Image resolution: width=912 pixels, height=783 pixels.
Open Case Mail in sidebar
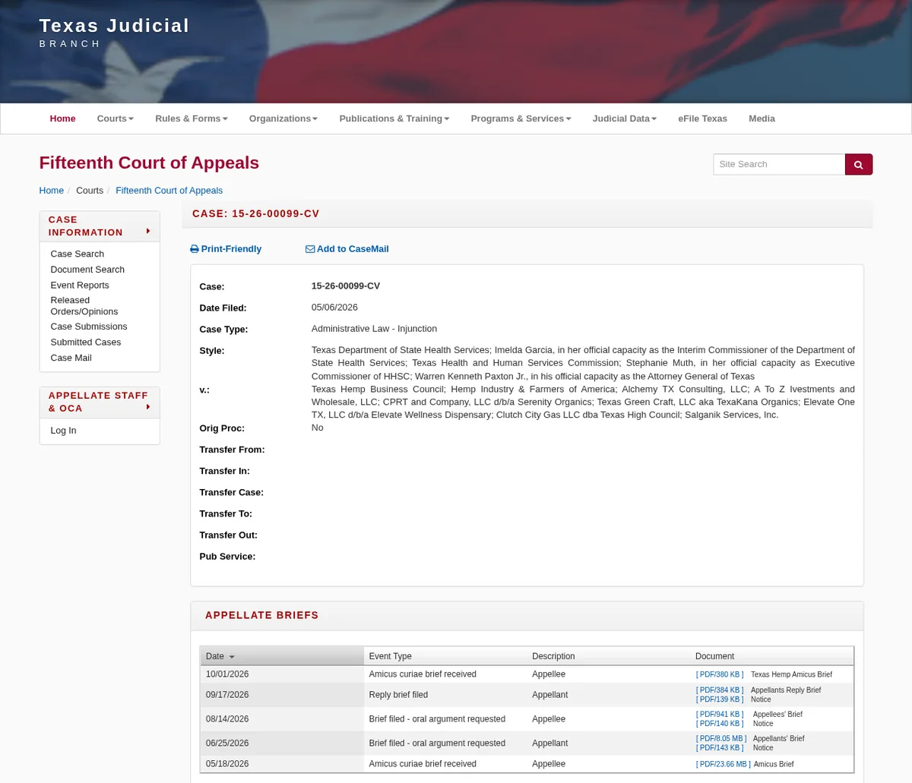click(x=71, y=358)
